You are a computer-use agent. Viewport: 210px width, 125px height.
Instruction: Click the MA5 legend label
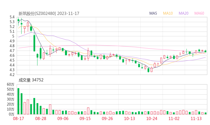click(x=153, y=13)
